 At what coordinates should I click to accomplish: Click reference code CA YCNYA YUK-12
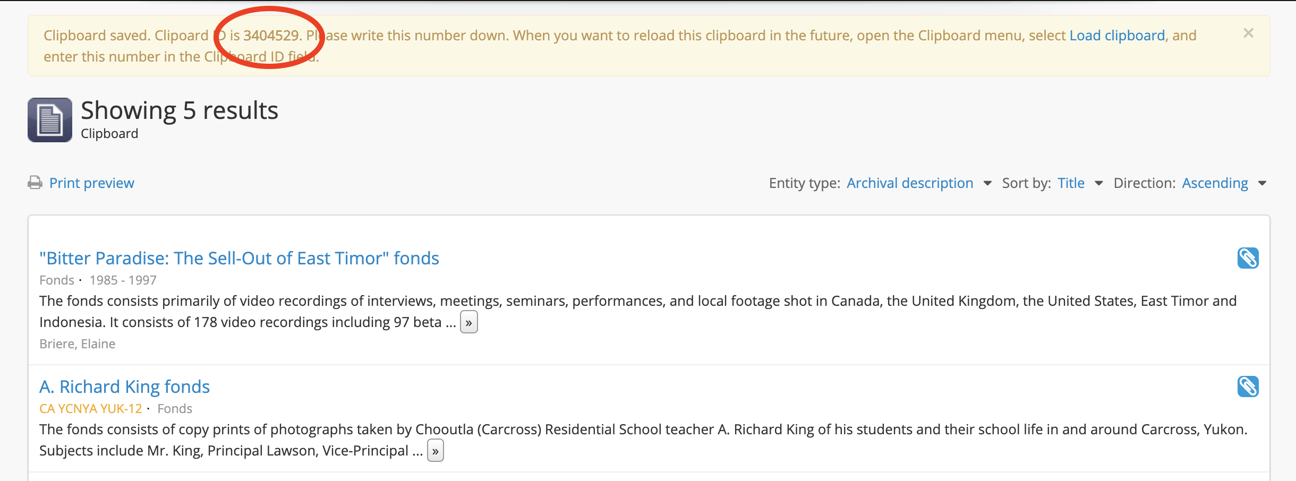click(91, 409)
